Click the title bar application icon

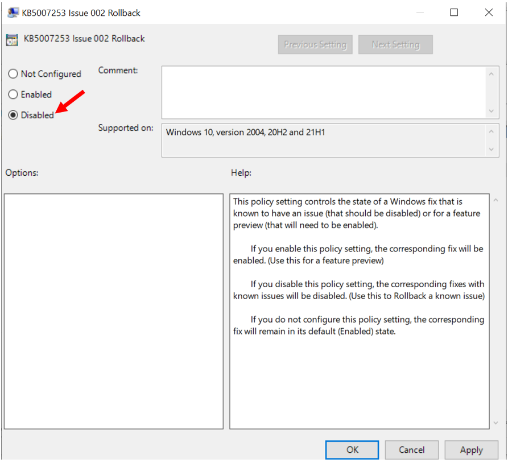[x=13, y=13]
